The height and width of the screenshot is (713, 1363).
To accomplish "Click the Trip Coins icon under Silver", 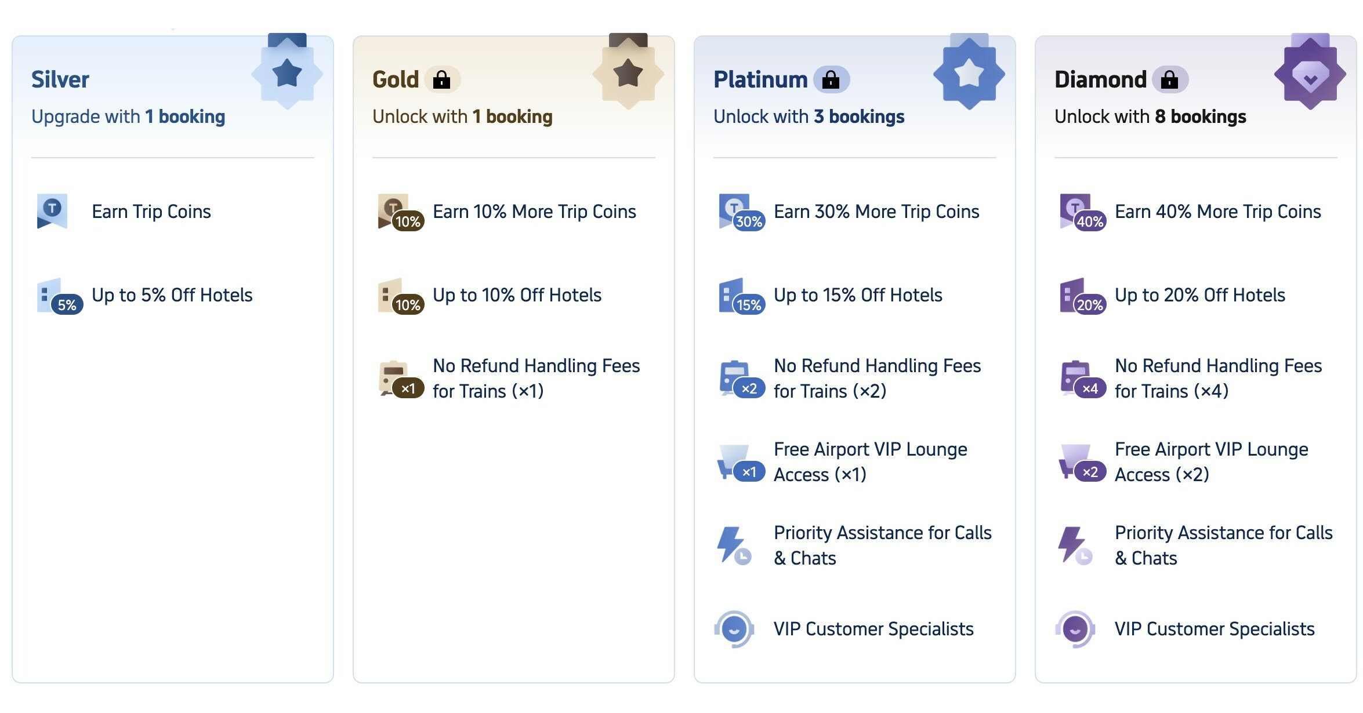I will (53, 210).
